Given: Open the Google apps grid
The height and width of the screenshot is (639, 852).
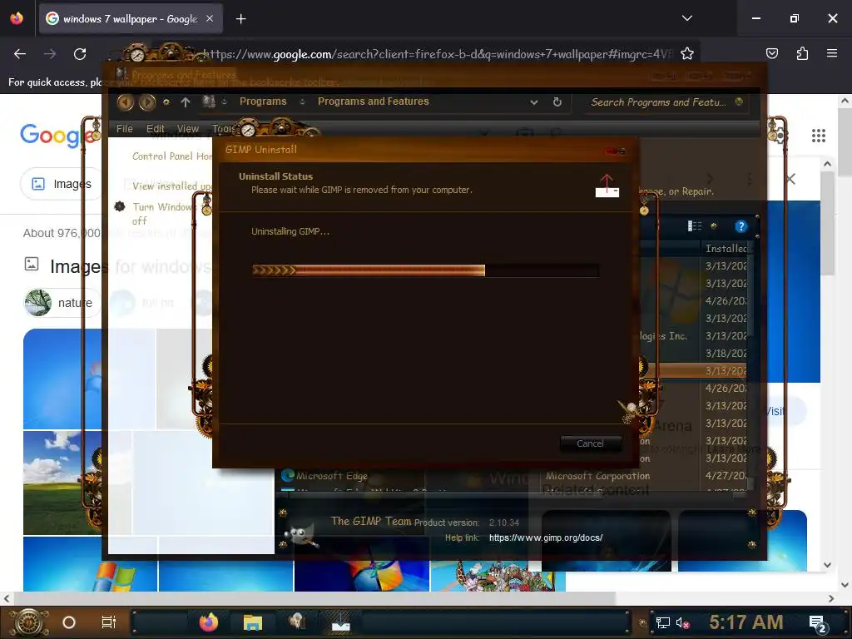Looking at the screenshot, I should pyautogui.click(x=819, y=136).
